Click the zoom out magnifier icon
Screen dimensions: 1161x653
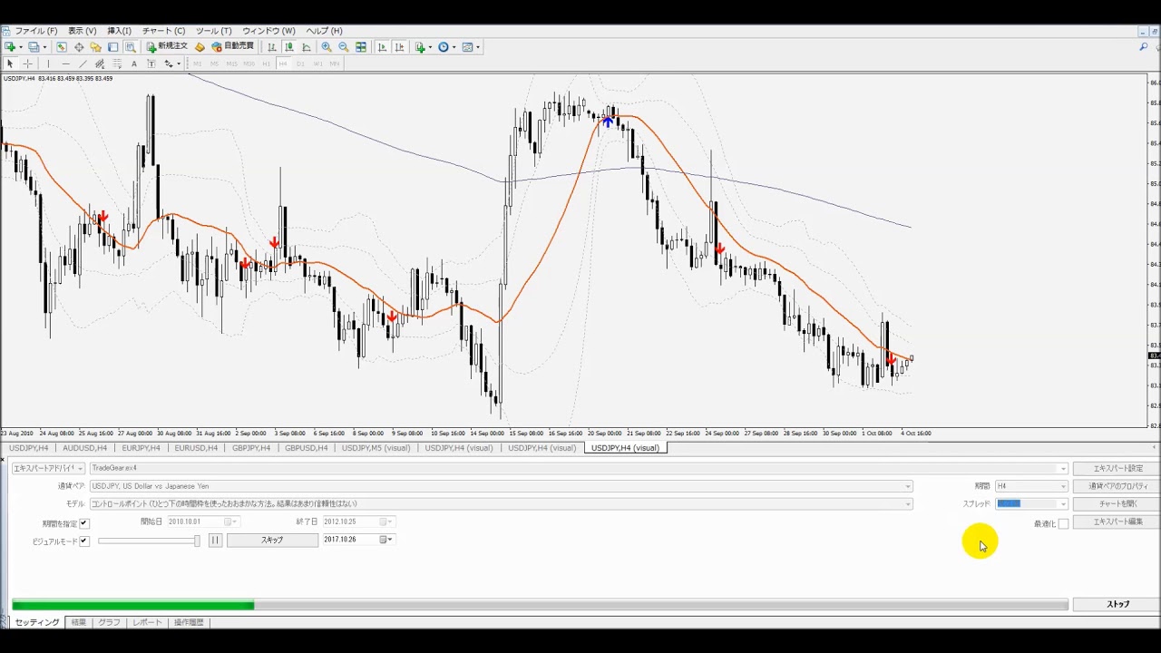(344, 47)
